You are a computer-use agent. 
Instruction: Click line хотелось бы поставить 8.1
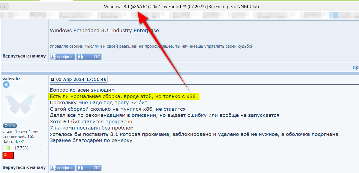[194, 134]
